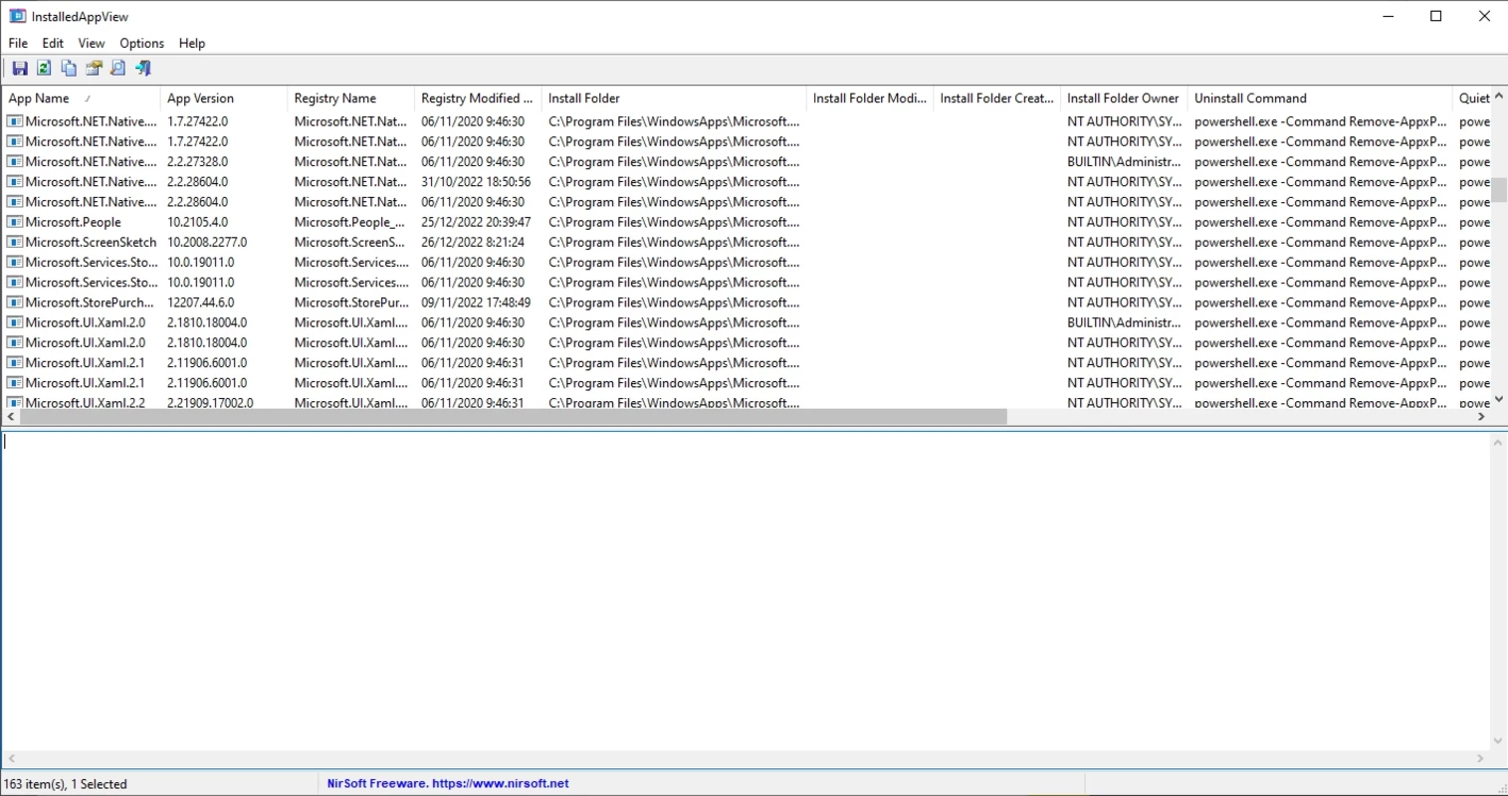The width and height of the screenshot is (1508, 796).
Task: Open the Help menu
Action: [192, 43]
